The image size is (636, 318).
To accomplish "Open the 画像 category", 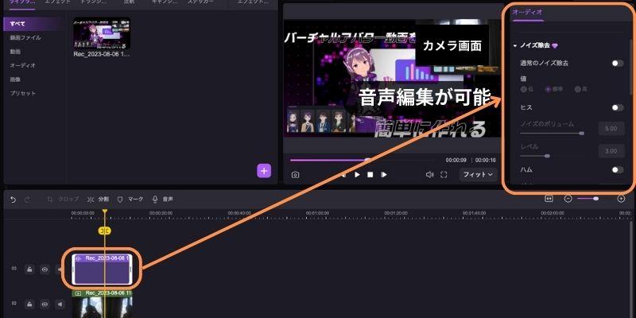I will click(x=15, y=79).
